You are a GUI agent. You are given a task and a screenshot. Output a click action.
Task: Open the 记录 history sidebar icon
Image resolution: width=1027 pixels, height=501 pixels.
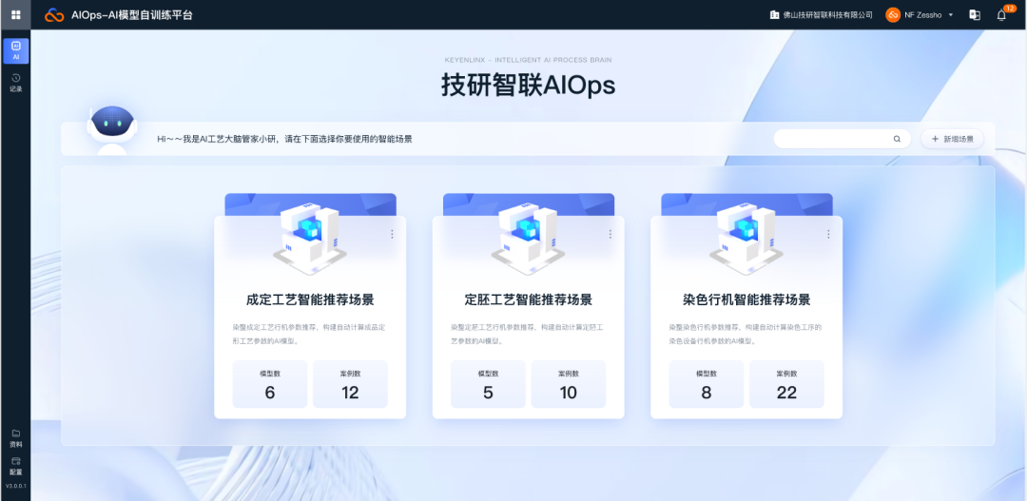15,82
